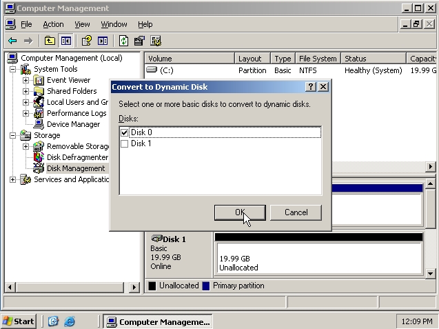Click the Layout column header
The image size is (439, 329).
click(x=252, y=59)
